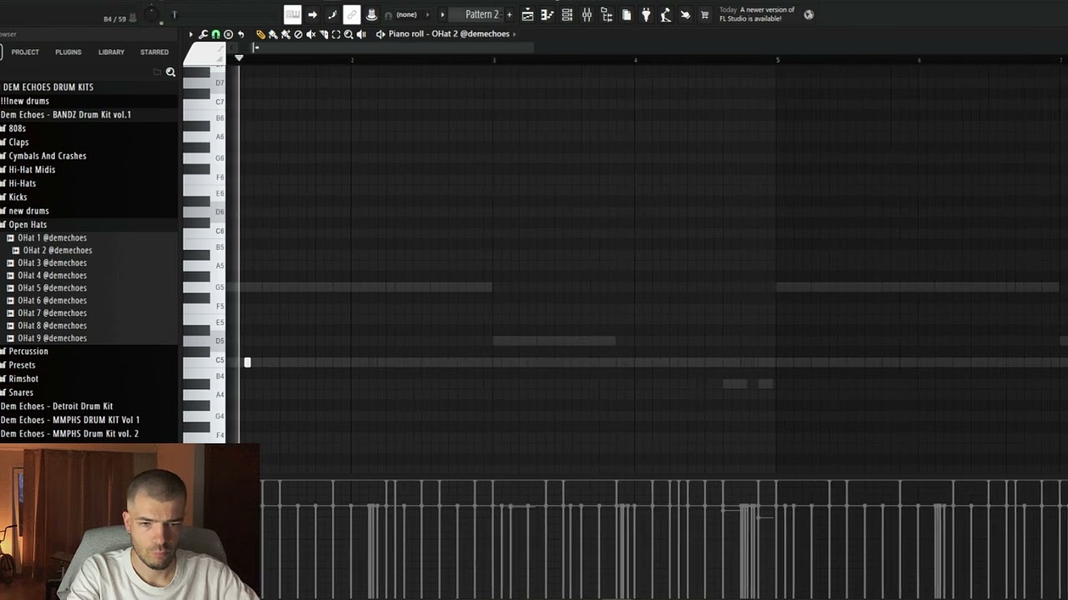Click the browser folder icon near search
Image resolution: width=1068 pixels, height=600 pixels.
tap(157, 72)
